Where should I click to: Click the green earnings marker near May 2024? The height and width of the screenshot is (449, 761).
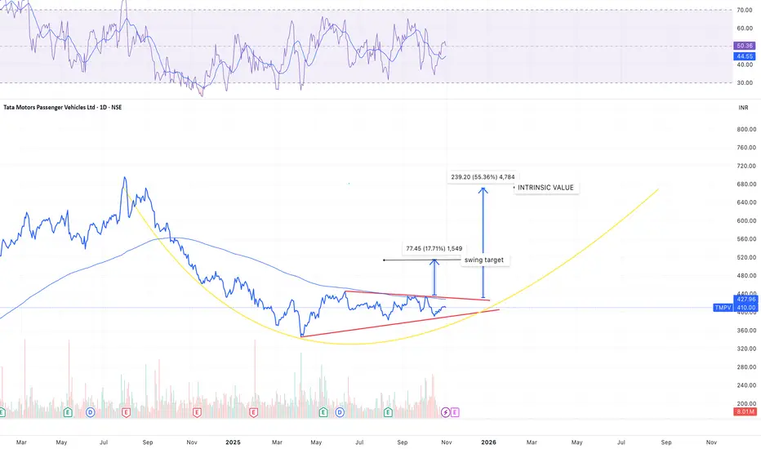[x=68, y=412]
